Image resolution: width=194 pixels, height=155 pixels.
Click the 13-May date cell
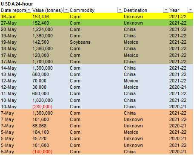[9, 74]
